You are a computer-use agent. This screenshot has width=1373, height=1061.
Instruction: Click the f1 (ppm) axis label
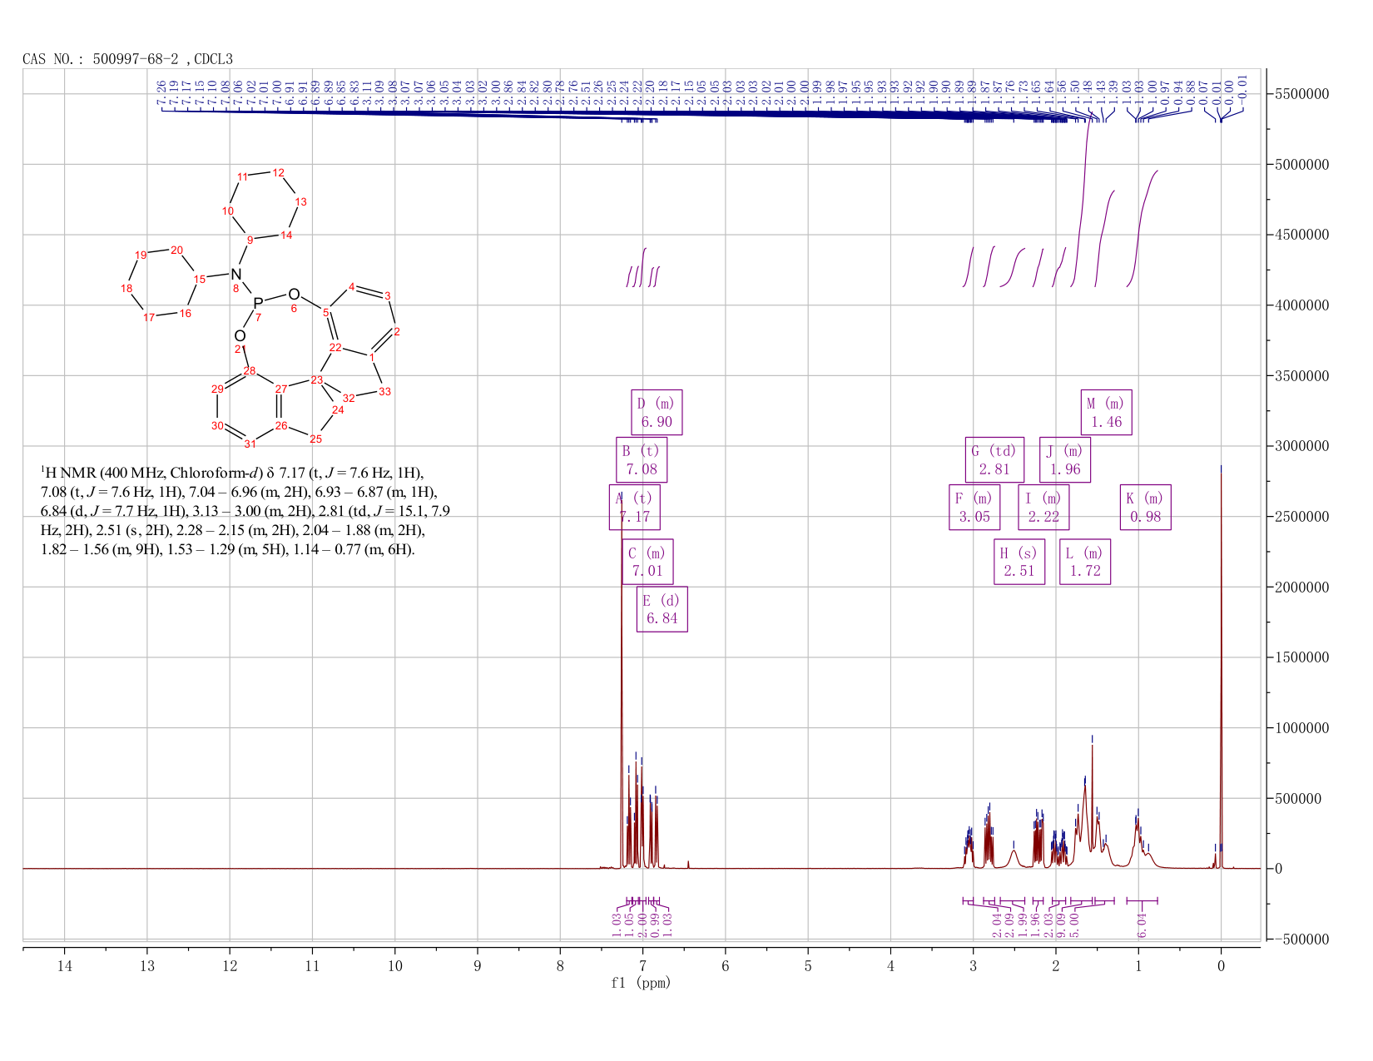641,983
